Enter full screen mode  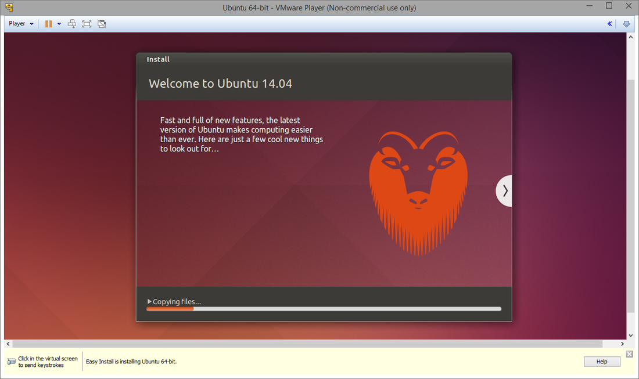click(87, 24)
